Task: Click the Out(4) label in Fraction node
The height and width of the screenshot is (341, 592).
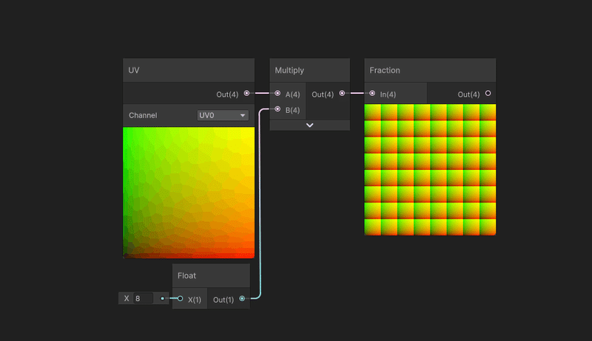Action: 468,94
